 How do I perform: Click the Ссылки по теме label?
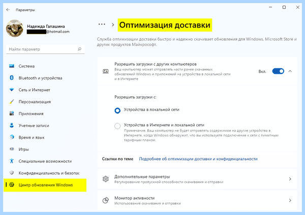(117, 159)
